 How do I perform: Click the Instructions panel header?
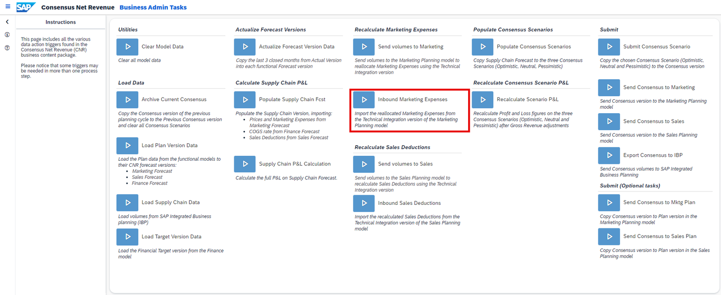[x=61, y=22]
